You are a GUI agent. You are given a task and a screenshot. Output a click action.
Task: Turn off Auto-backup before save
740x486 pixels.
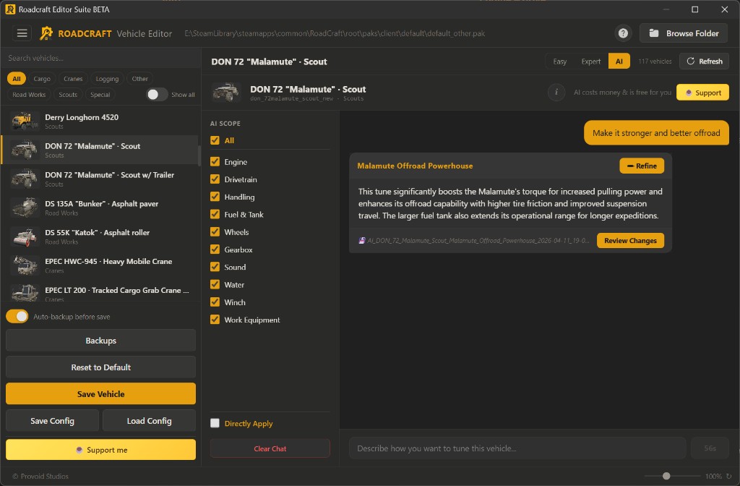click(x=17, y=317)
